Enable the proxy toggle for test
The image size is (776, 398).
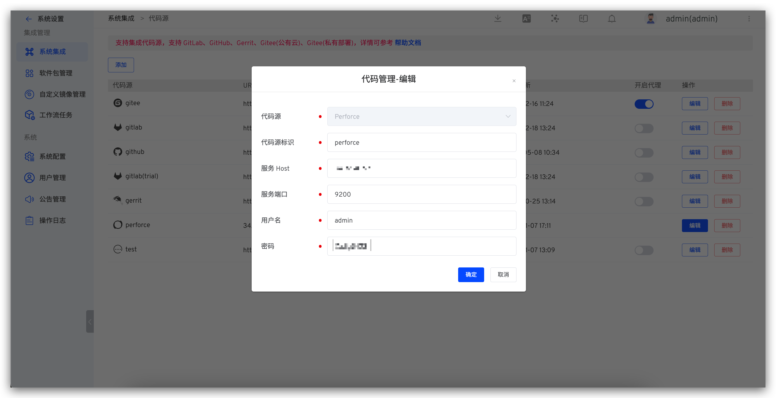pyautogui.click(x=644, y=250)
